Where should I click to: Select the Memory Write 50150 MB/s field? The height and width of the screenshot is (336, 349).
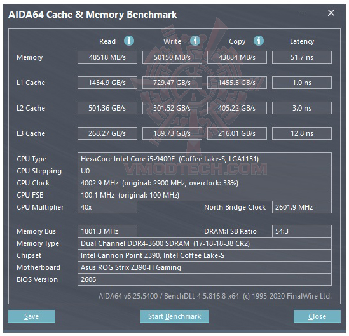coord(172,57)
